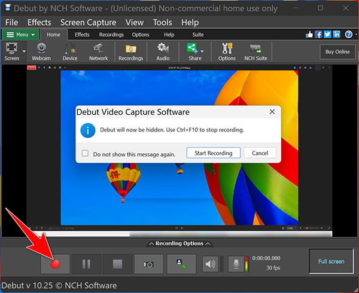The height and width of the screenshot is (293, 359).
Task: Click the 30 fps frame rate label
Action: tap(273, 268)
